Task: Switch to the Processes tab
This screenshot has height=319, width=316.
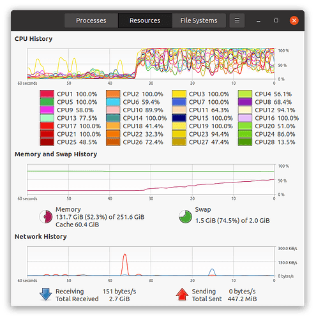Action: tap(91, 20)
